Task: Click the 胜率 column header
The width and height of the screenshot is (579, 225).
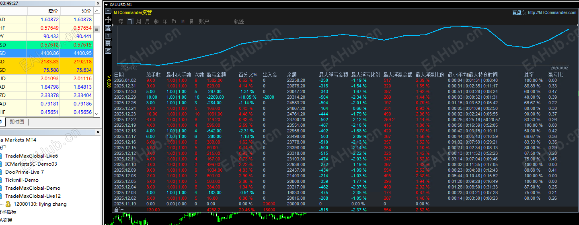Action: pos(529,75)
